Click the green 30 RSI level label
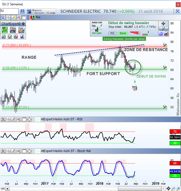This screenshot has height=191, width=181. (175, 143)
